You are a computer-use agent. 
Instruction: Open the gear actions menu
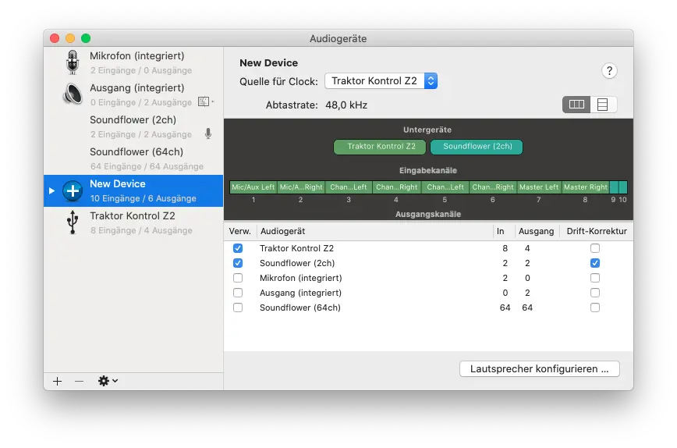pos(108,381)
